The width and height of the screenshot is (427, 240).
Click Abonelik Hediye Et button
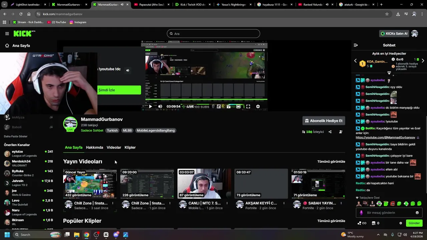[x=324, y=121]
